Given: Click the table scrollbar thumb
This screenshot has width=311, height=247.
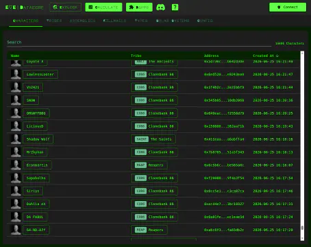Looking at the screenshot, I should [x=302, y=228].
